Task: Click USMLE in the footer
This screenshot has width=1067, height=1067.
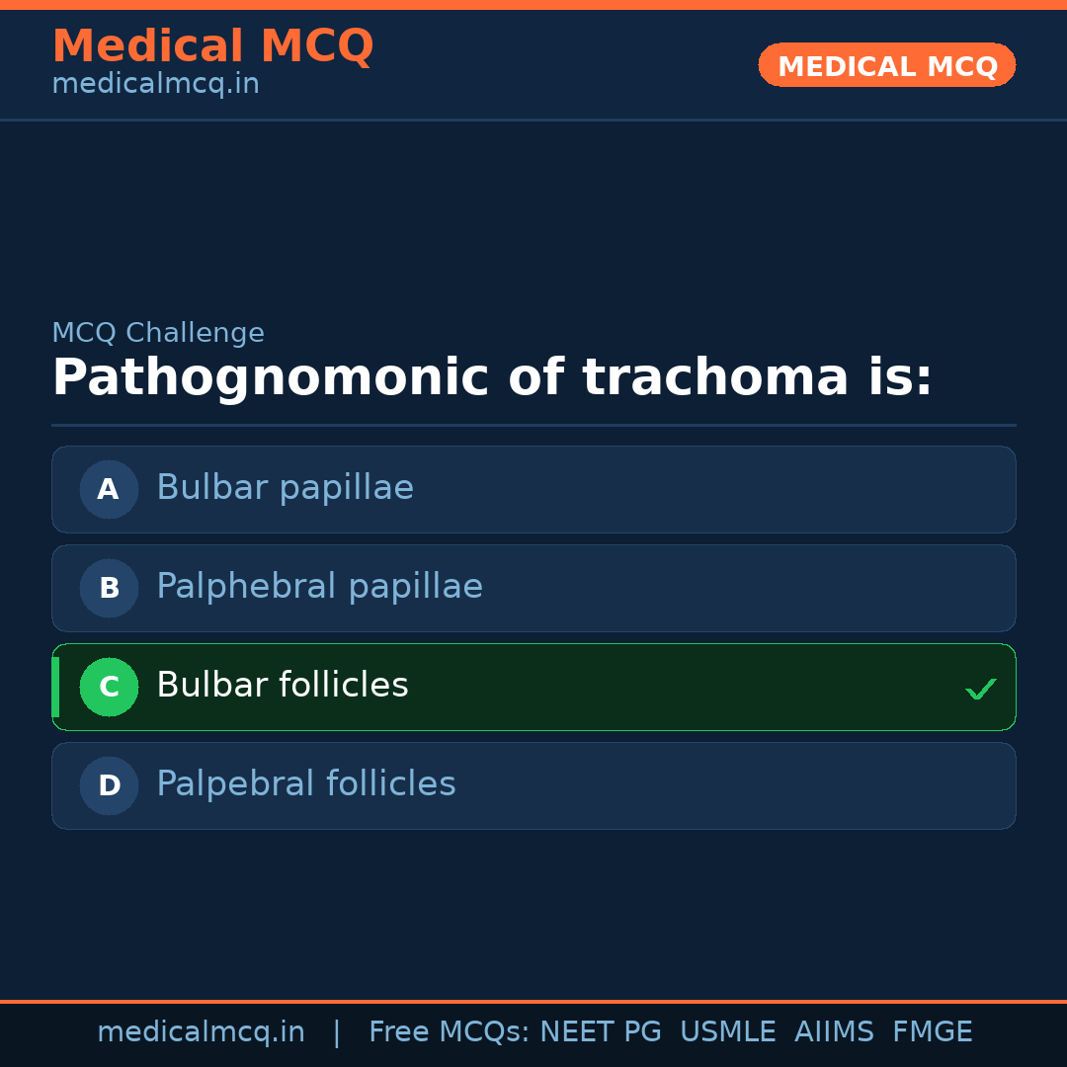Action: point(727,1032)
